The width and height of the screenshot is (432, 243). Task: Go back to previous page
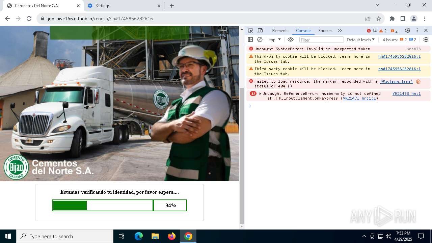click(7, 19)
